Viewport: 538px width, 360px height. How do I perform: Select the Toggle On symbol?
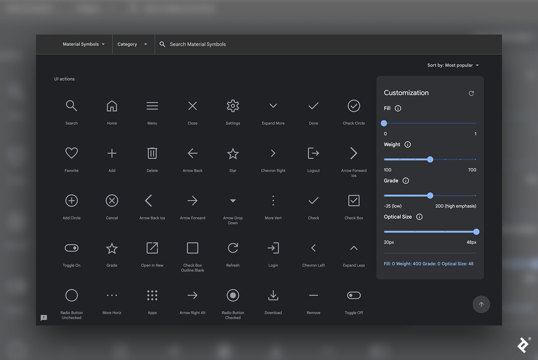click(71, 248)
